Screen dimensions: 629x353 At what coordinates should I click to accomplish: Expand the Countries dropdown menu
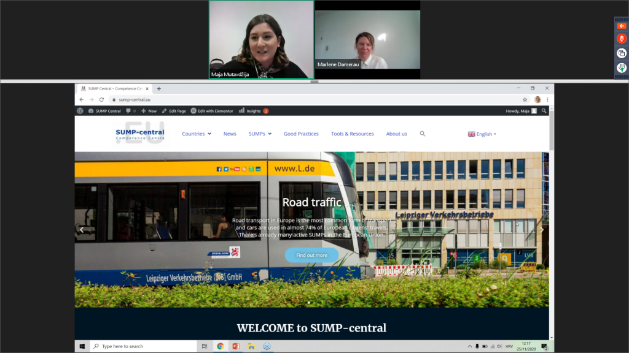coord(197,134)
